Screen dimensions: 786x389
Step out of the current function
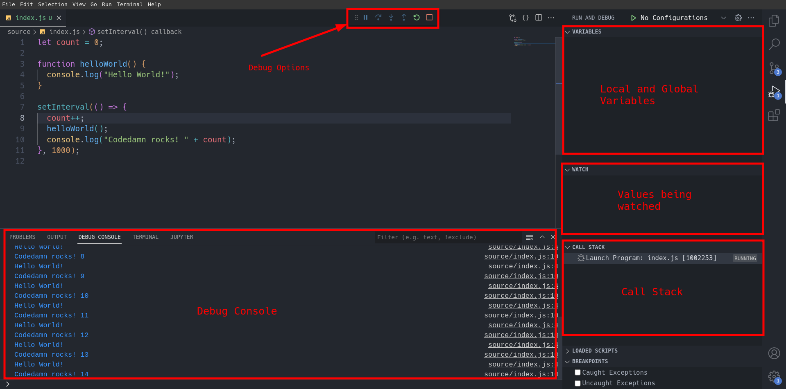403,17
